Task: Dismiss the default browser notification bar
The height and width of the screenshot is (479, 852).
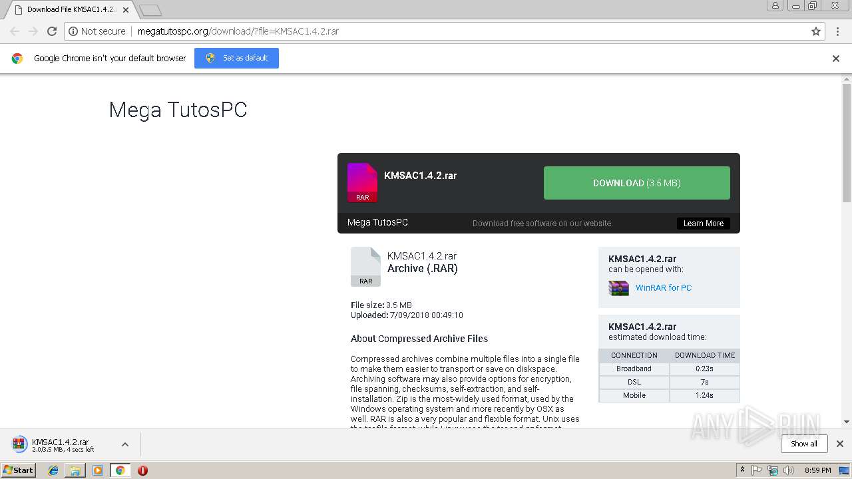Action: [836, 59]
